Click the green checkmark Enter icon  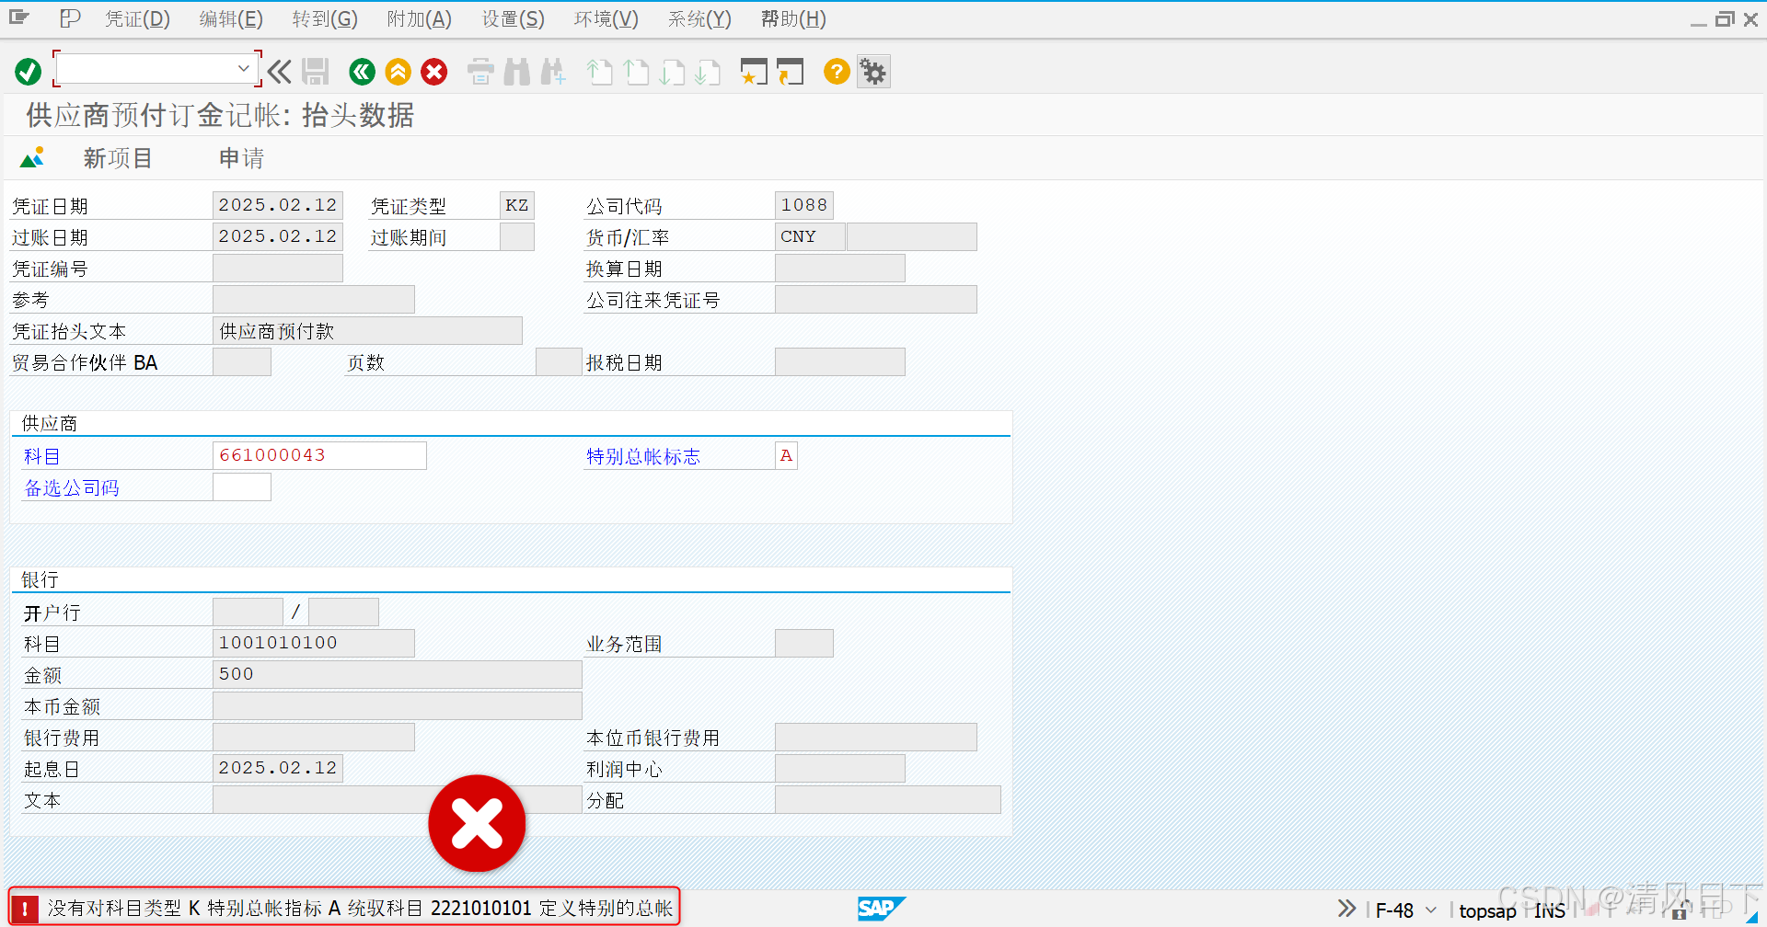coord(29,72)
